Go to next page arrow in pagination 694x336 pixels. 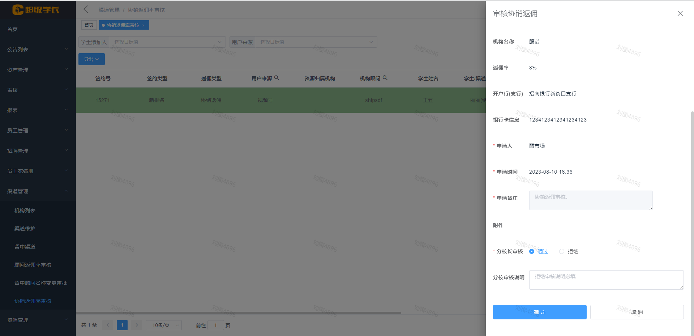[x=137, y=325]
